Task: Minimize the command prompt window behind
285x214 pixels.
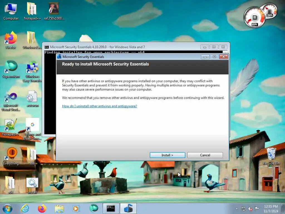Action: tap(205, 47)
